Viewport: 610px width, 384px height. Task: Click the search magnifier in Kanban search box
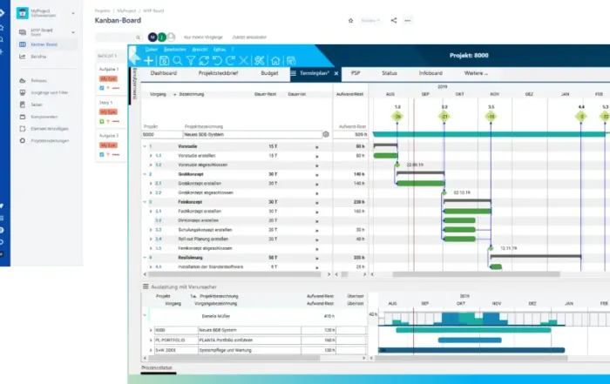tap(138, 37)
